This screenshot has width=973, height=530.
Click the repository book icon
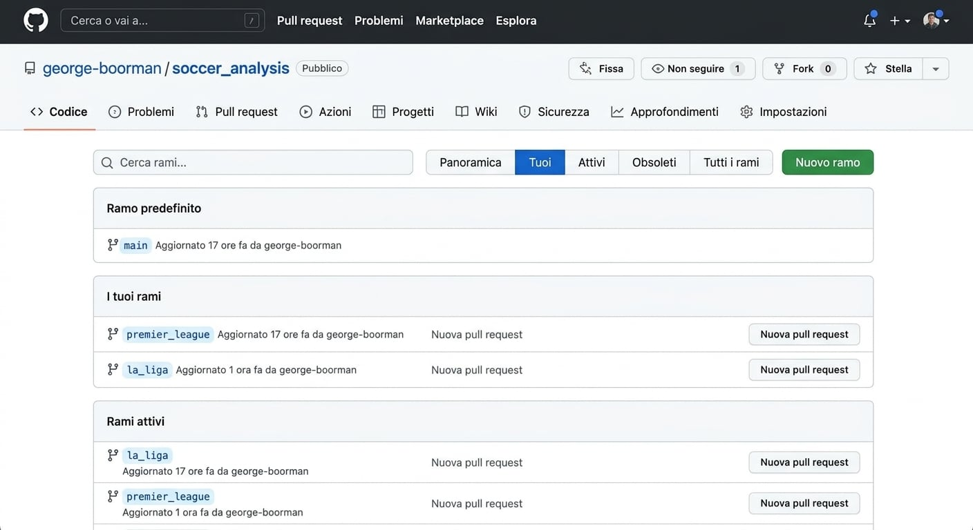30,68
